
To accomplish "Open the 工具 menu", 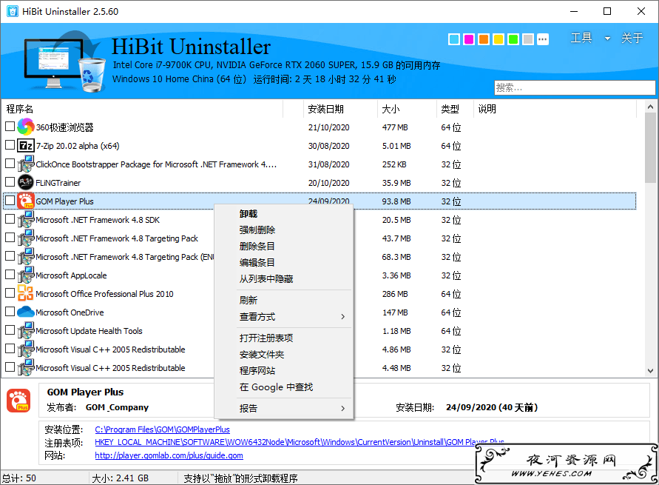I will [581, 39].
